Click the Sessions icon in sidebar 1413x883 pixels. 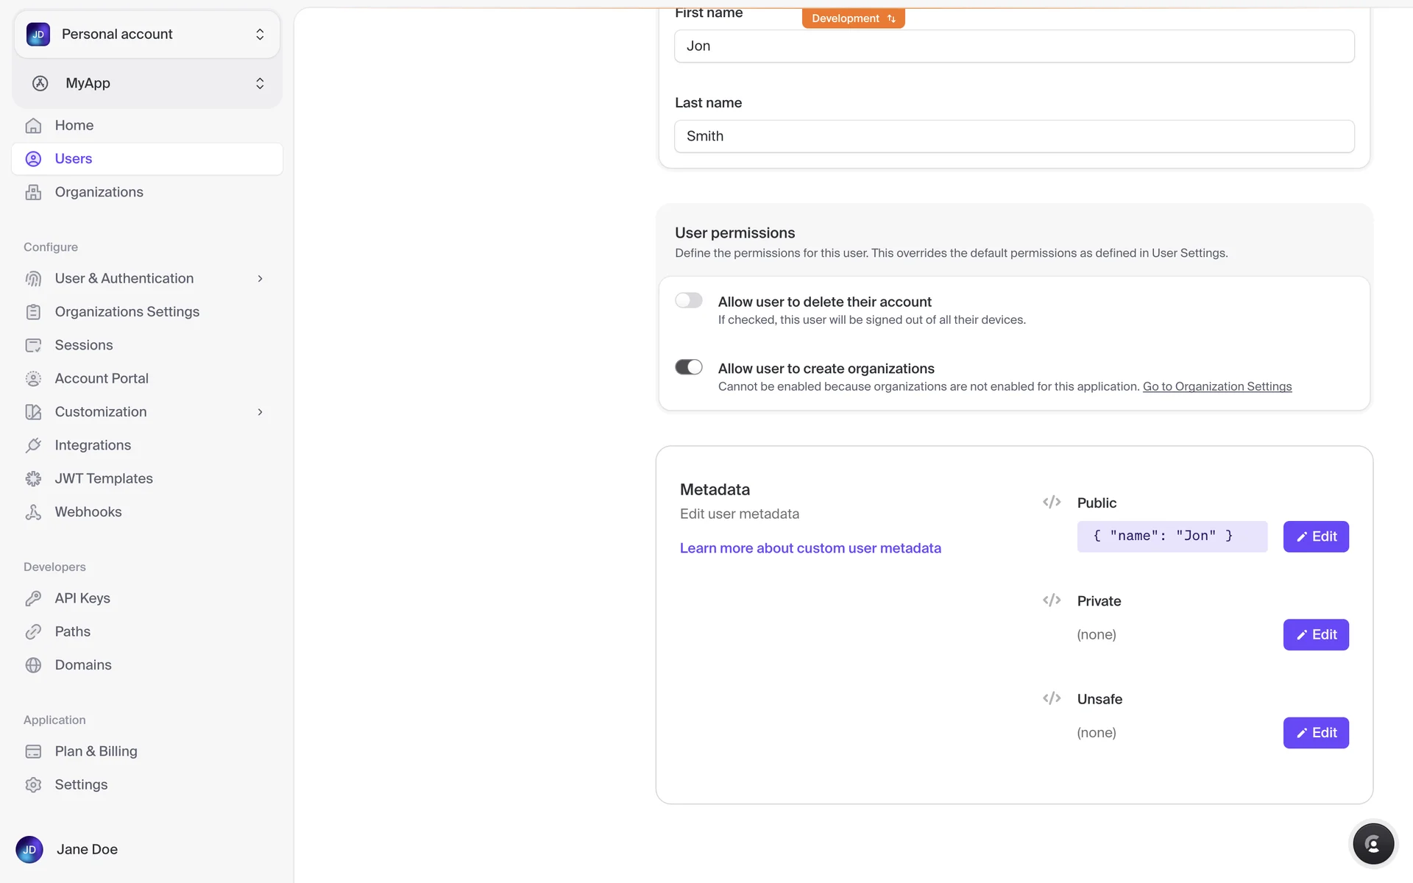33,345
